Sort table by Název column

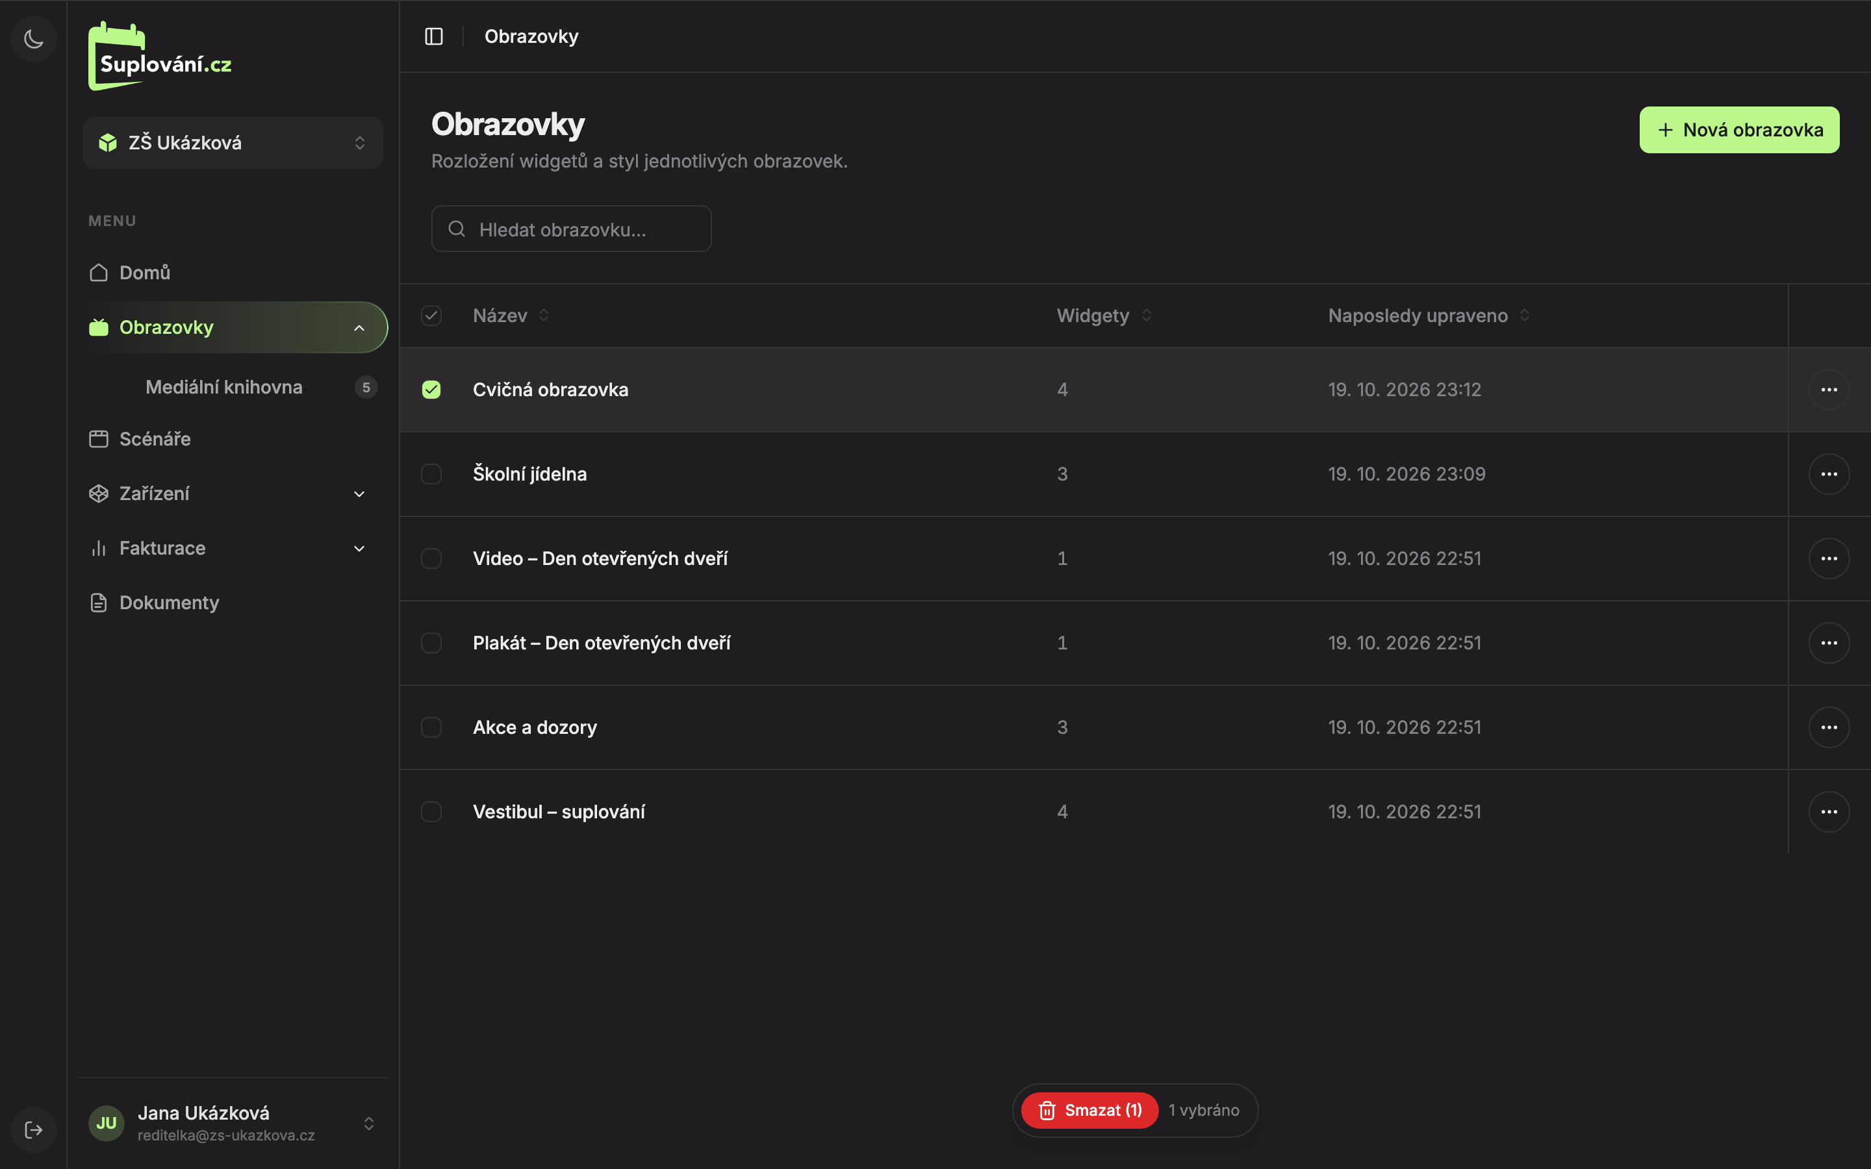click(511, 316)
